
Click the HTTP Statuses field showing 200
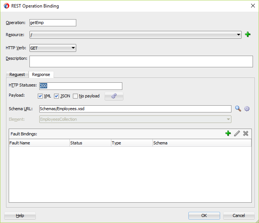tap(81, 86)
